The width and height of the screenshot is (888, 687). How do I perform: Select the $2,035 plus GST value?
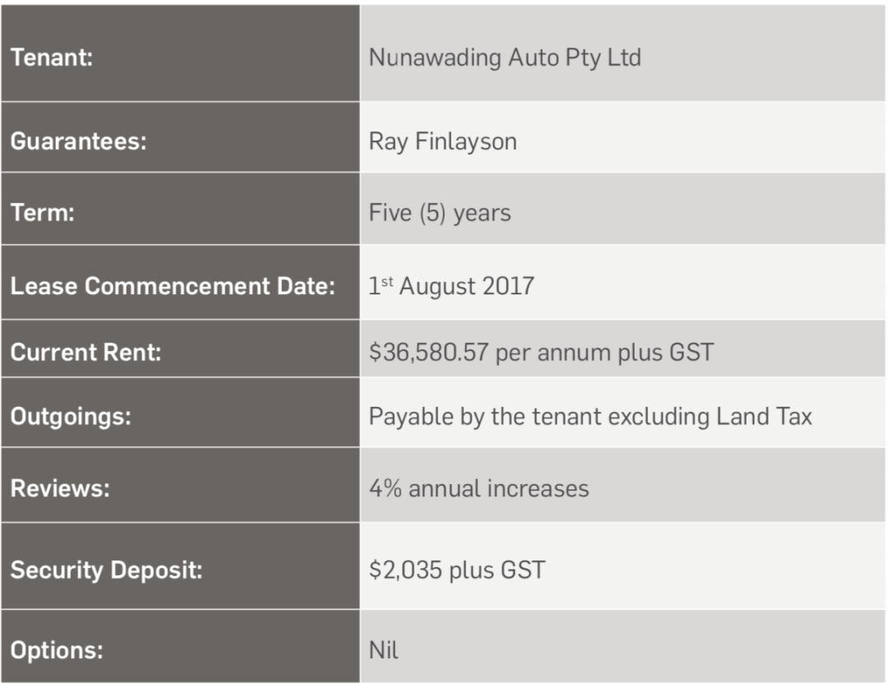456,569
